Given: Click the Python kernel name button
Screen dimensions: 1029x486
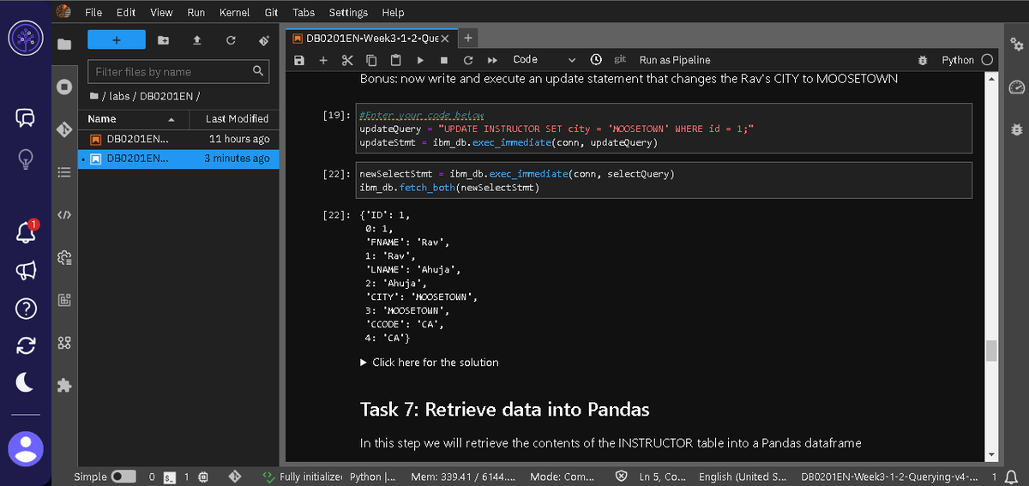Looking at the screenshot, I should pos(958,60).
